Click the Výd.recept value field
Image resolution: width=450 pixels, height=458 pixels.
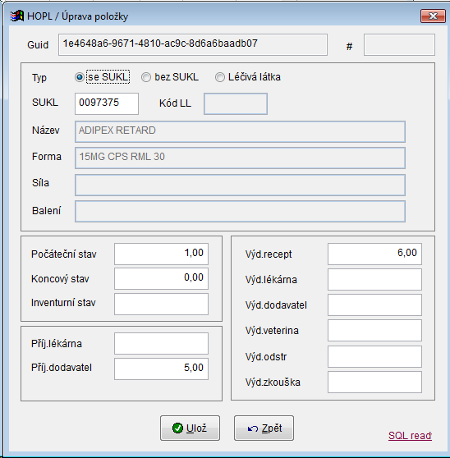tap(374, 254)
